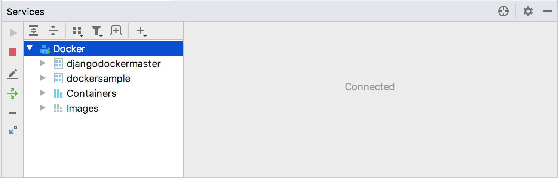558x178 pixels.
Task: Select the Images tree item
Action: 82,108
